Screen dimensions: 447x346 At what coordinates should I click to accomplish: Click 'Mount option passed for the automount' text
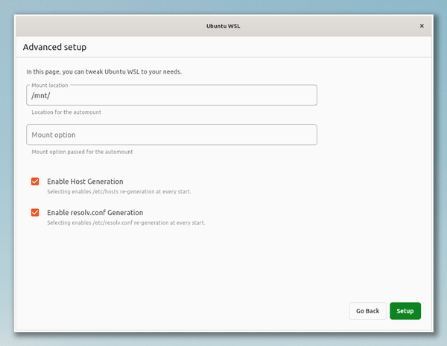click(x=82, y=152)
